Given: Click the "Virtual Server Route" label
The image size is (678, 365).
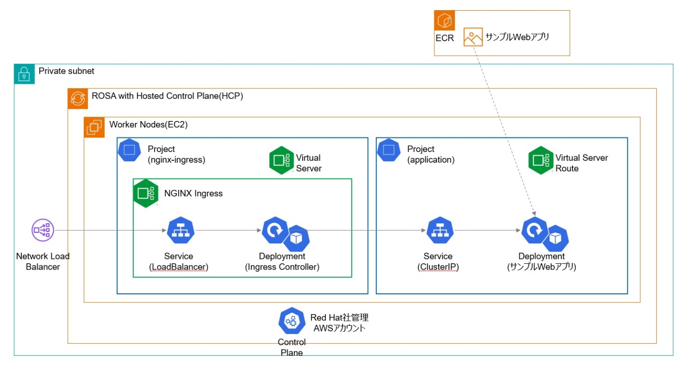Looking at the screenshot, I should click(582, 163).
